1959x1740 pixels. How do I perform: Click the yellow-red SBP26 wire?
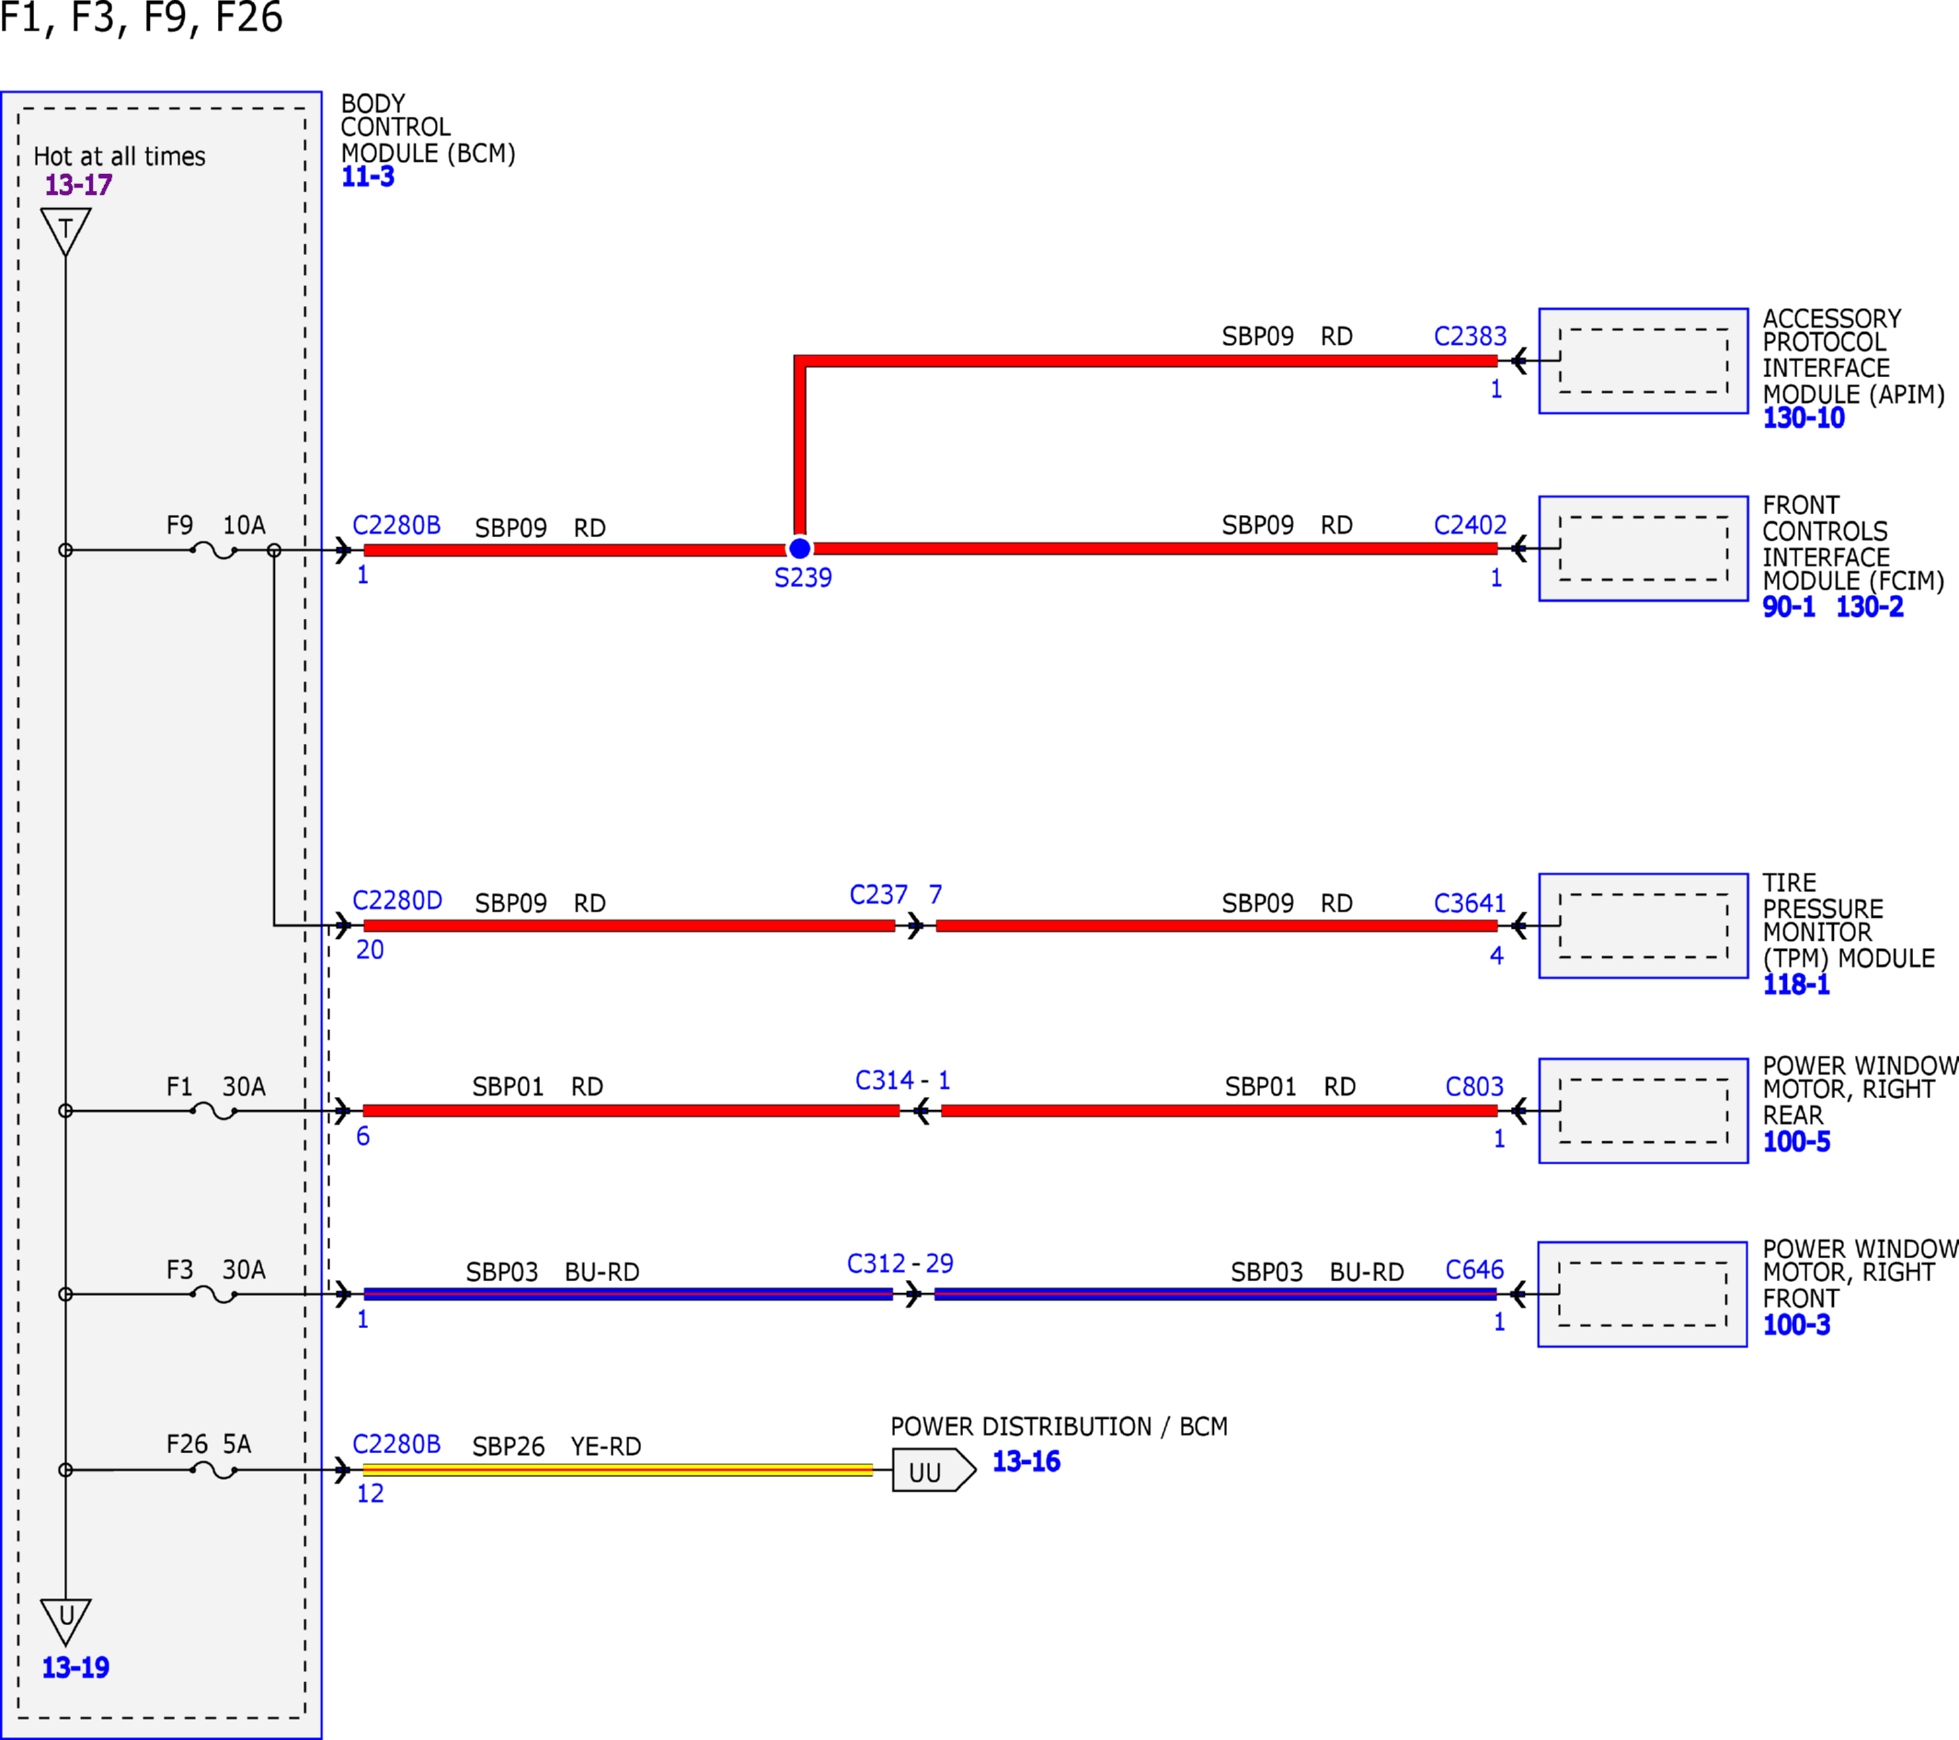pos(618,1470)
